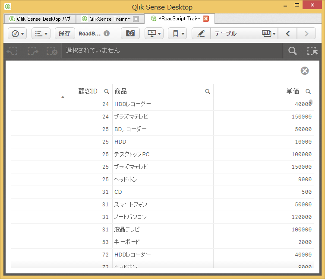Open the bookmarks menu
The image size is (325, 279).
pos(177,33)
